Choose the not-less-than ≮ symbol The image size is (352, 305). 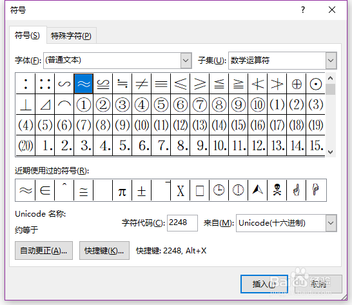(258, 84)
